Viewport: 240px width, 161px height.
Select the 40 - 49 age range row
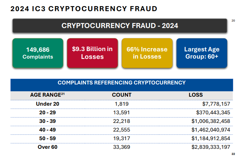(x=47, y=130)
